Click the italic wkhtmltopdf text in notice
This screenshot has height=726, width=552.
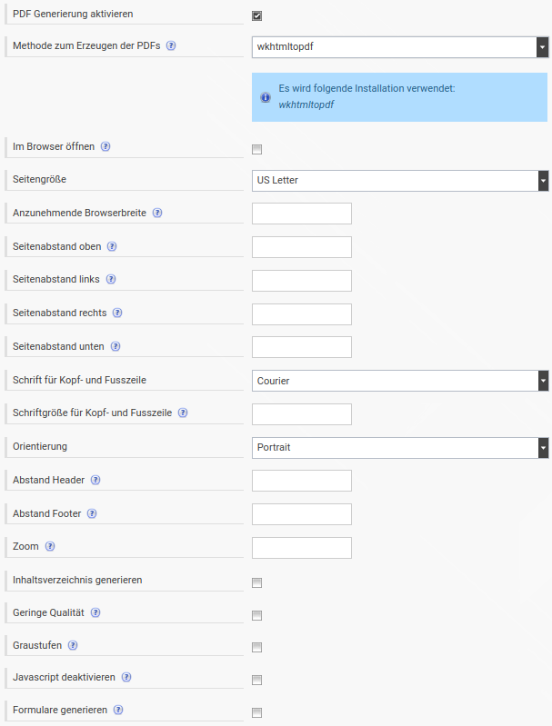point(306,104)
